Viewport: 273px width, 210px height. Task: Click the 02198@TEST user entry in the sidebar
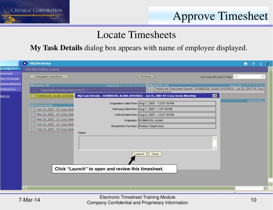coord(11,68)
